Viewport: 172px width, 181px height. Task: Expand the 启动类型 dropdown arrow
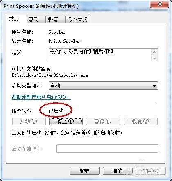coord(154,86)
